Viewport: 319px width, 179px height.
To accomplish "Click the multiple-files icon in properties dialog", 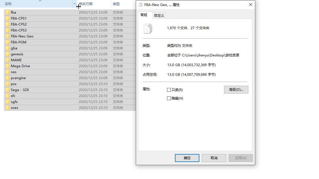I will (x=148, y=29).
